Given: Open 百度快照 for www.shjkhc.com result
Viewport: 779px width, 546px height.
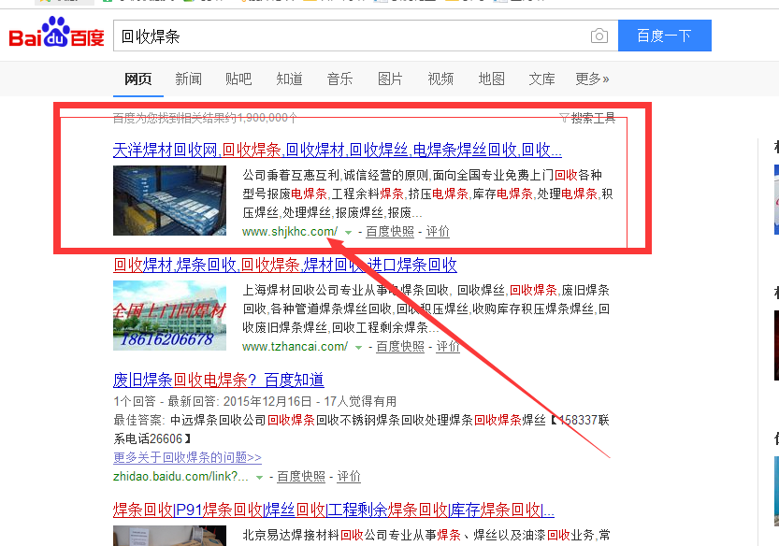Looking at the screenshot, I should (x=390, y=232).
